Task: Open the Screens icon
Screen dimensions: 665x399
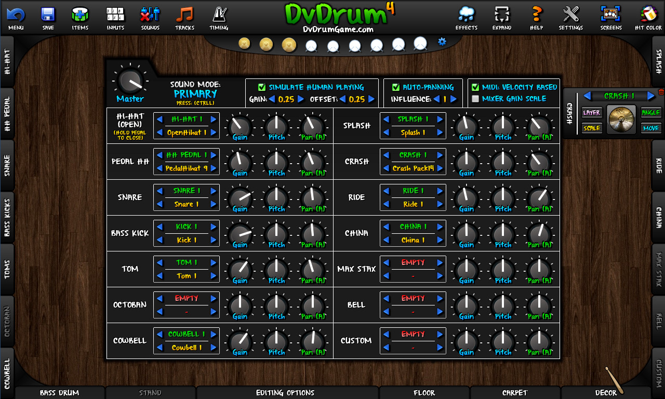Action: pos(610,17)
